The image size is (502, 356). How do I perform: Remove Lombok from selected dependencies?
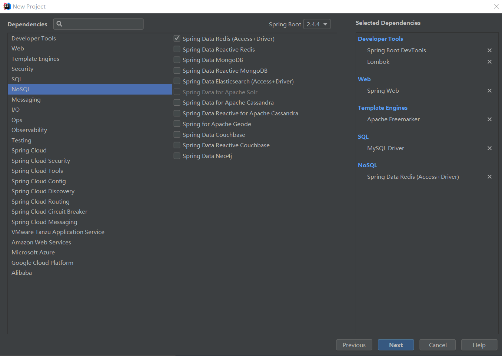pos(489,62)
